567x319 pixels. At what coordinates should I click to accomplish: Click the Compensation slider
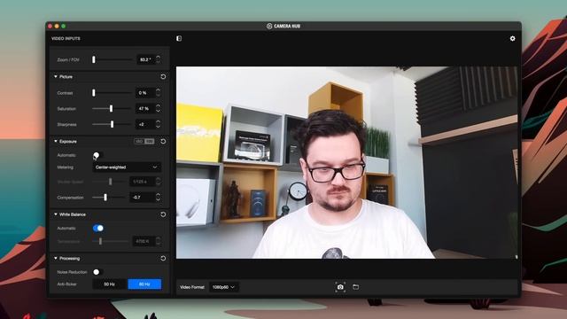108,198
